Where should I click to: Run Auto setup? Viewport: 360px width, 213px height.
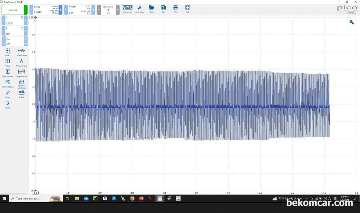(x=139, y=9)
